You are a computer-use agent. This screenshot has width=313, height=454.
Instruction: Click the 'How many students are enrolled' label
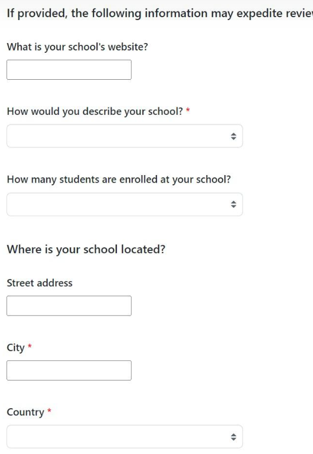[119, 180]
